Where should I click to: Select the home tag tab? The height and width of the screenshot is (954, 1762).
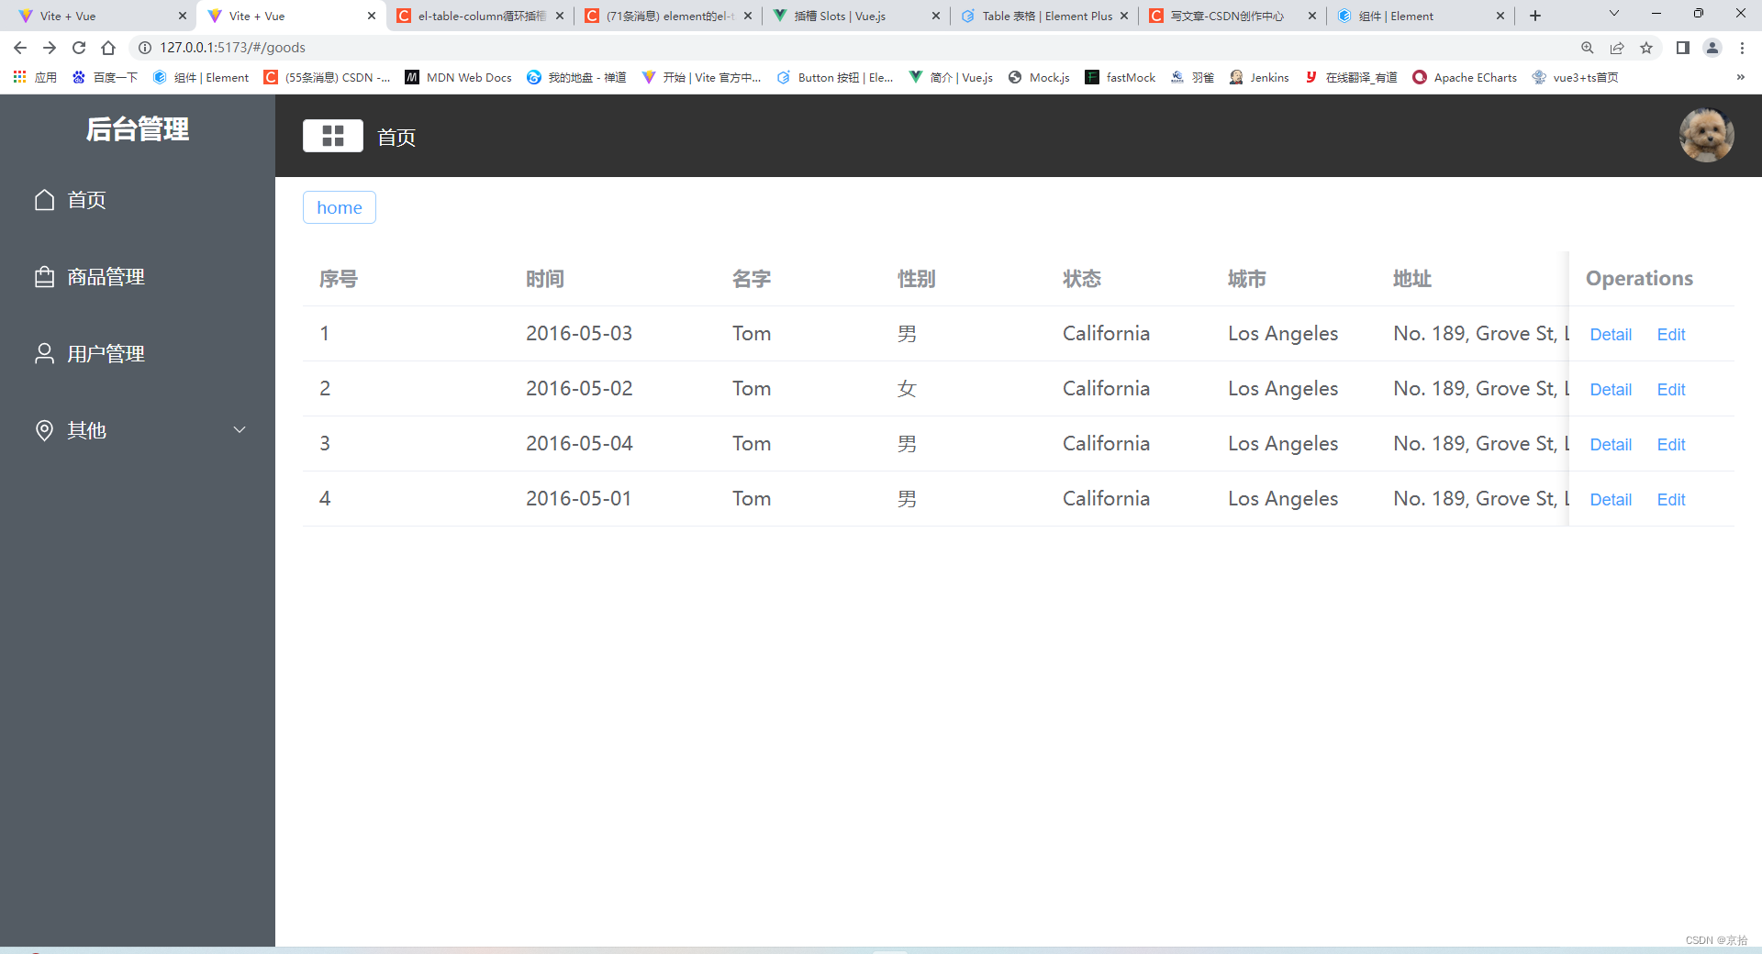(x=340, y=207)
